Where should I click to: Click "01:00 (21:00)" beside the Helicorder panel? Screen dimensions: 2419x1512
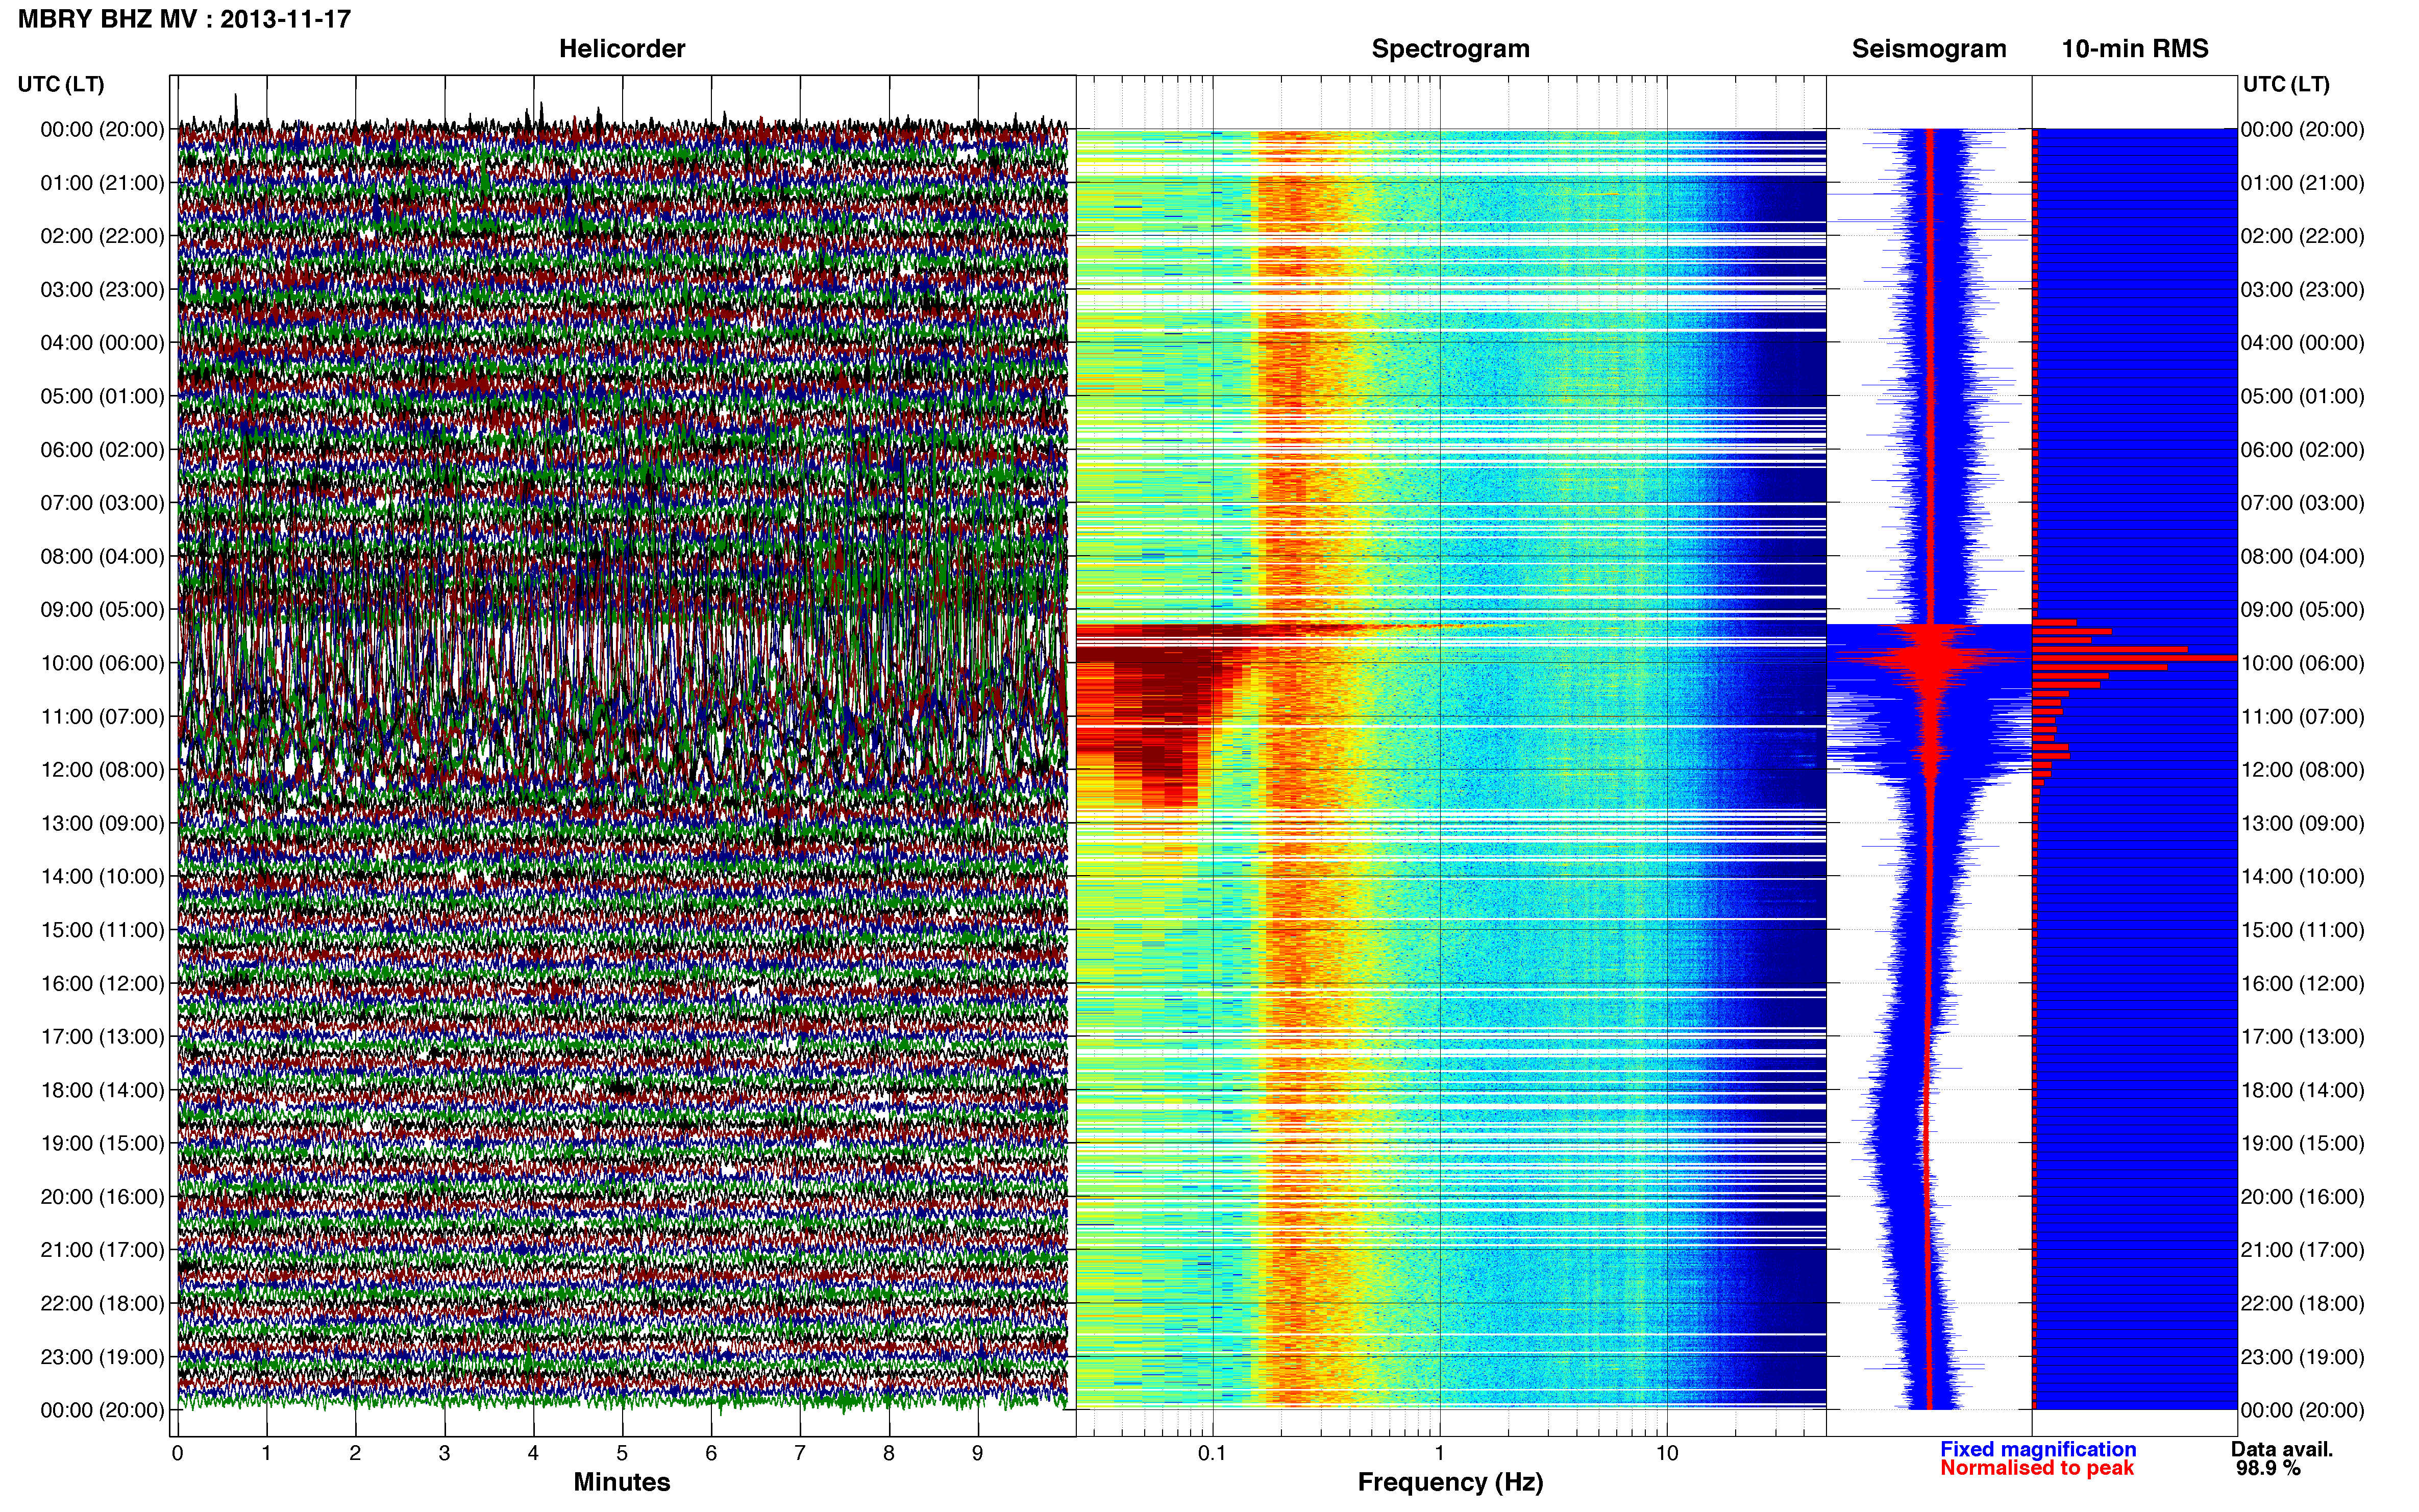(102, 183)
